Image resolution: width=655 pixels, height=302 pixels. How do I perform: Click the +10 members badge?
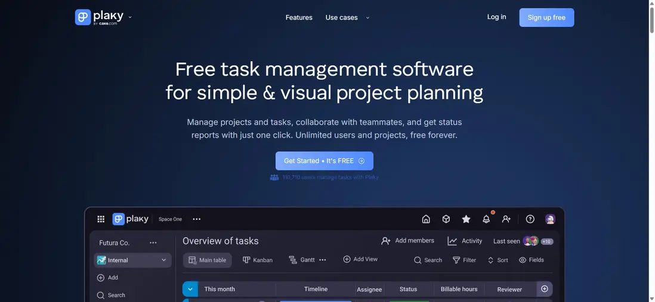(547, 241)
